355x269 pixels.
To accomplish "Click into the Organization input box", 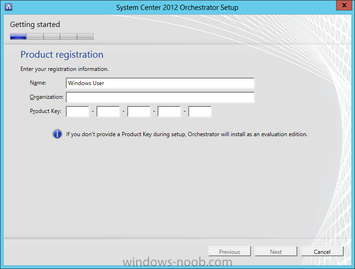I will pyautogui.click(x=160, y=97).
